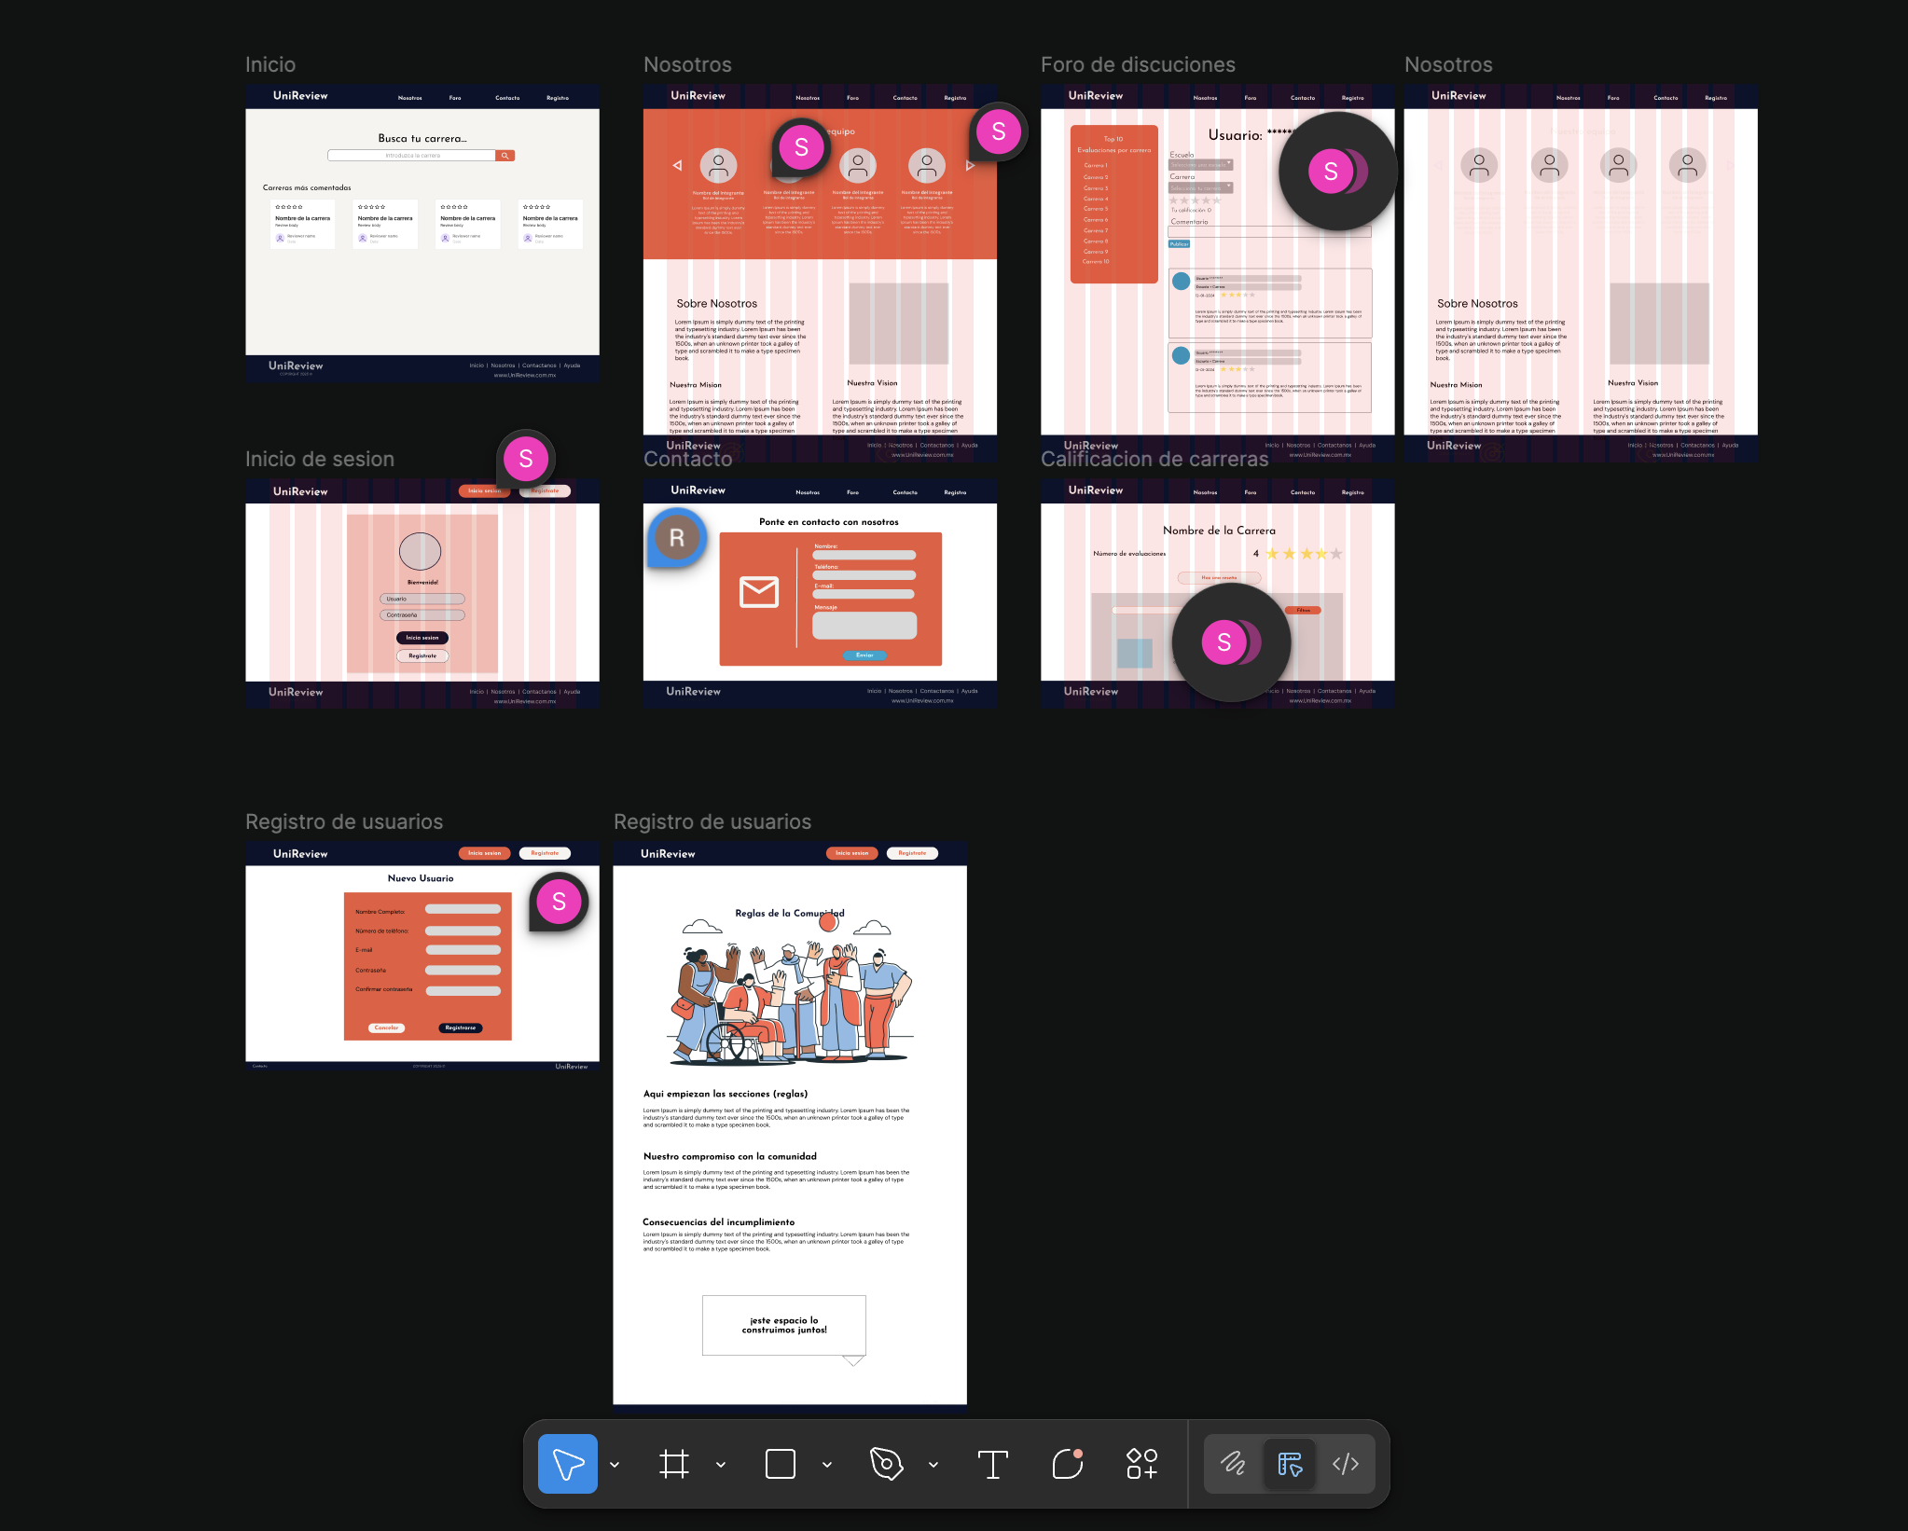Click Nosotros nav item in Inicio frame
1908x1531 pixels.
(x=409, y=98)
